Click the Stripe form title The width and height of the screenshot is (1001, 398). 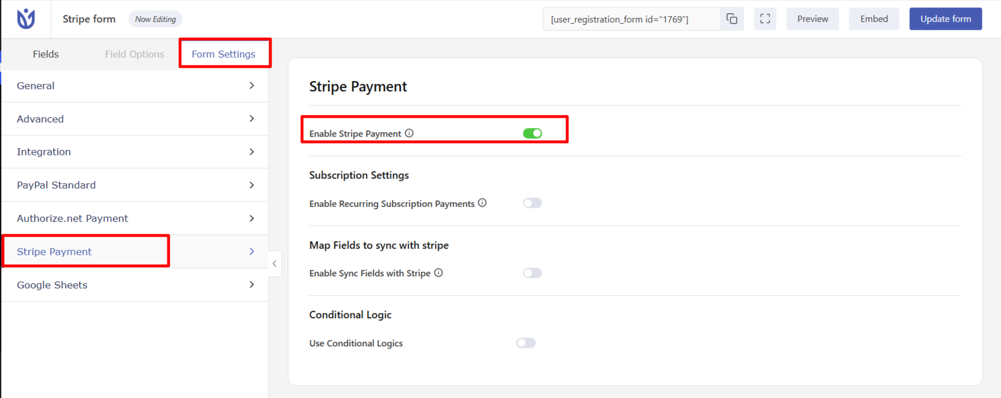(x=89, y=19)
